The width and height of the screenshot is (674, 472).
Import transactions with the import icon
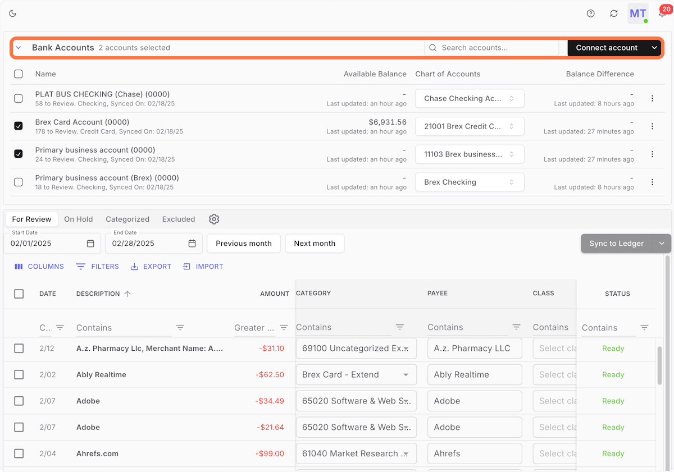(186, 266)
